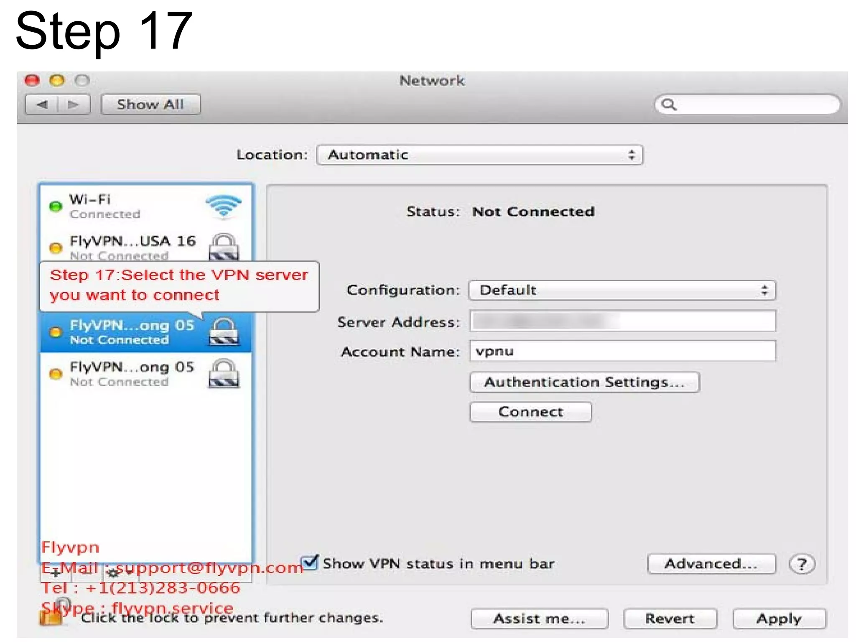Open the Advanced... settings
This screenshot has width=856, height=642.
[x=711, y=564]
